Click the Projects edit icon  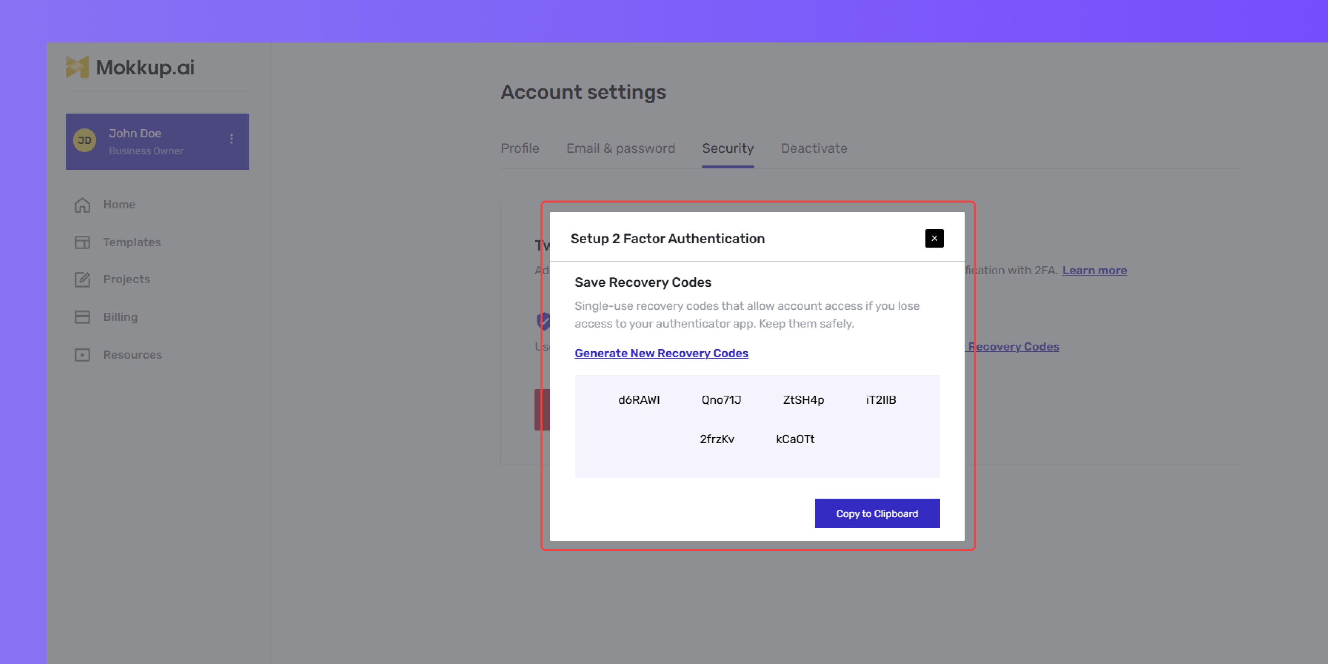(82, 280)
